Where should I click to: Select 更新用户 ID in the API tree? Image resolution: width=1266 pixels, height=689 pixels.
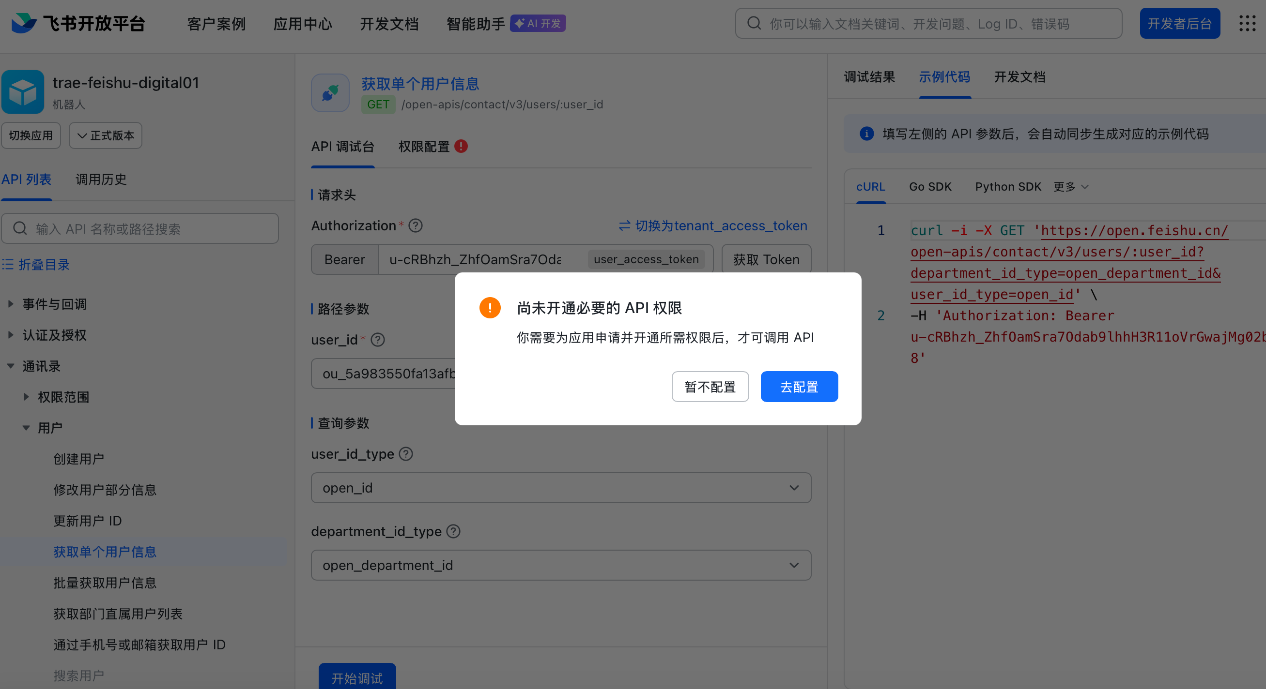click(x=88, y=521)
